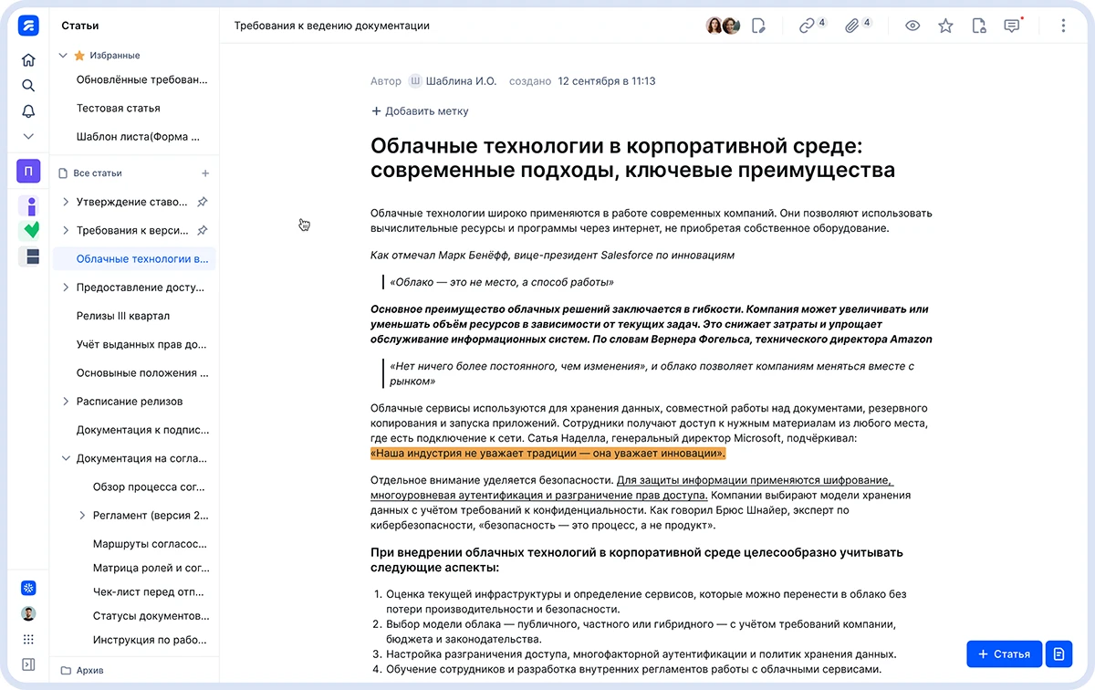Viewport: 1095px width, 690px height.
Task: Click the highlighted orange quote text
Action: (x=548, y=454)
